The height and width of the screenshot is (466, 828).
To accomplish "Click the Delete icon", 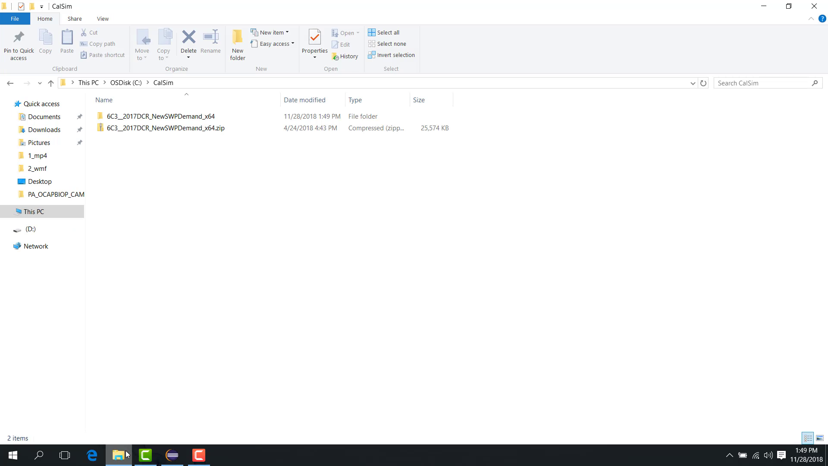I will (188, 37).
